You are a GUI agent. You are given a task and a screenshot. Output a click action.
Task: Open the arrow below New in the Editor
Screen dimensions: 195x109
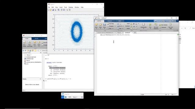(x=96, y=29)
